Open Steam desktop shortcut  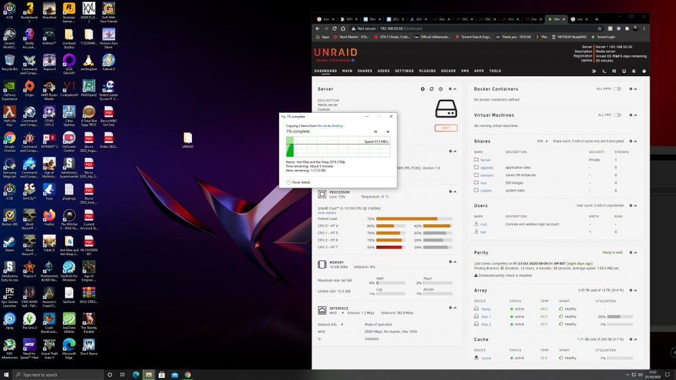9,244
